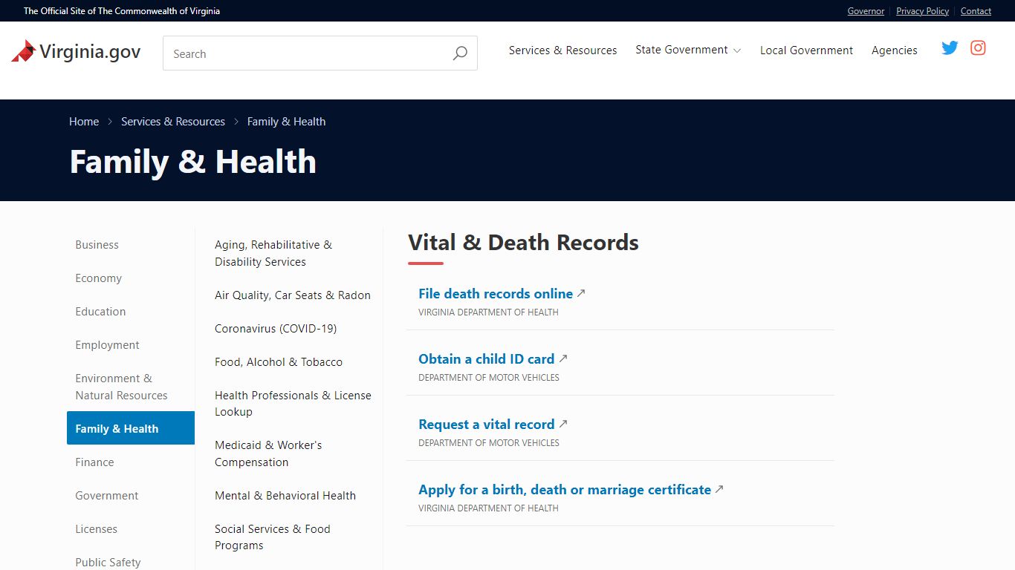1015x570 pixels.
Task: Follow the Contact link in top bar
Action: 976,11
